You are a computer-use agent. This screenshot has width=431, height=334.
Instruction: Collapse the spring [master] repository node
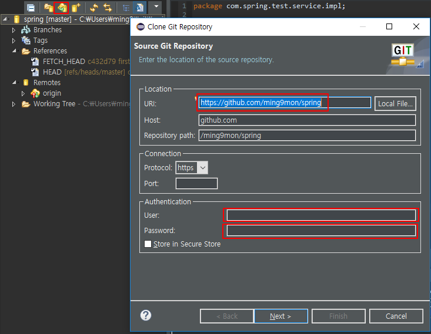point(5,19)
